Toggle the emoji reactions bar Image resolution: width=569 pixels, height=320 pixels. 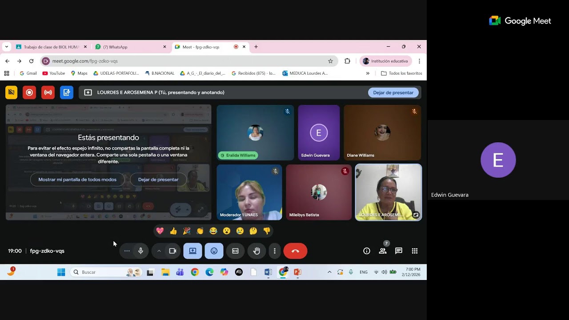point(214,251)
